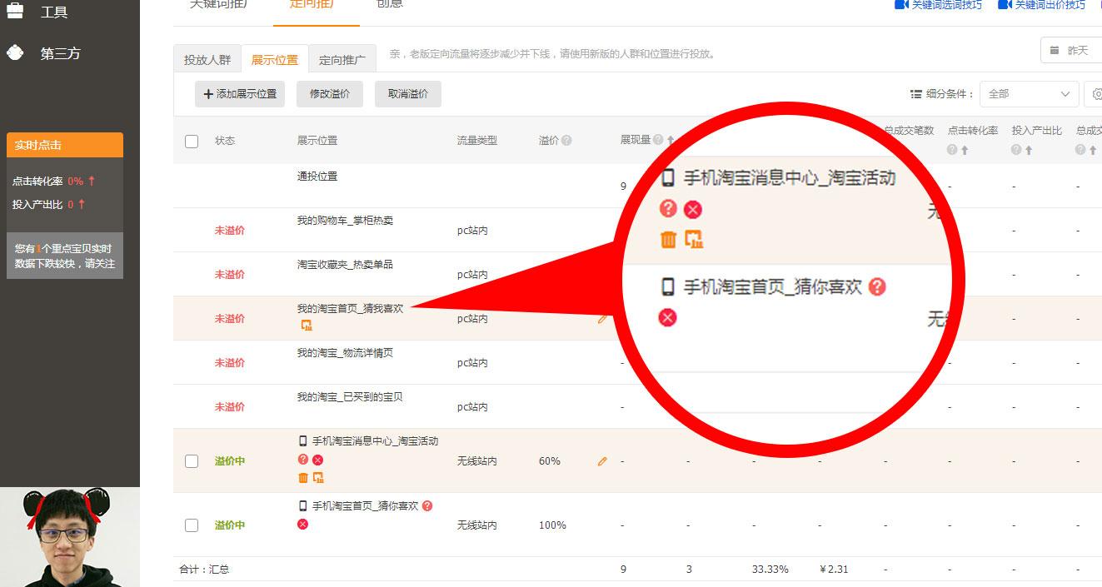Check the 手机淘宝消息中心_淘宝活动 row checkbox
The image size is (1102, 587).
click(x=191, y=460)
